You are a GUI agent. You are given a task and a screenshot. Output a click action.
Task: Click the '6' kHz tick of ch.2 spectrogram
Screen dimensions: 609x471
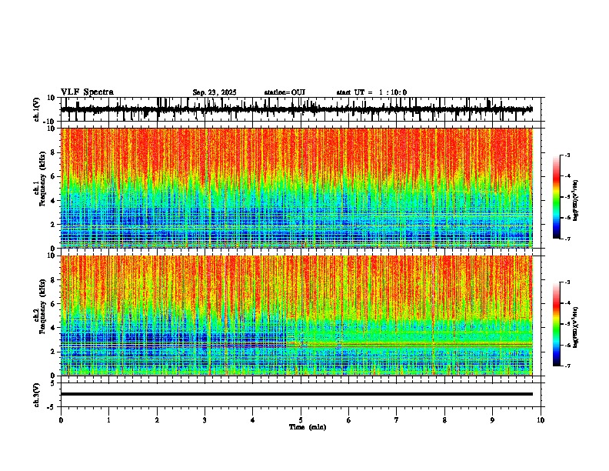tap(54, 304)
